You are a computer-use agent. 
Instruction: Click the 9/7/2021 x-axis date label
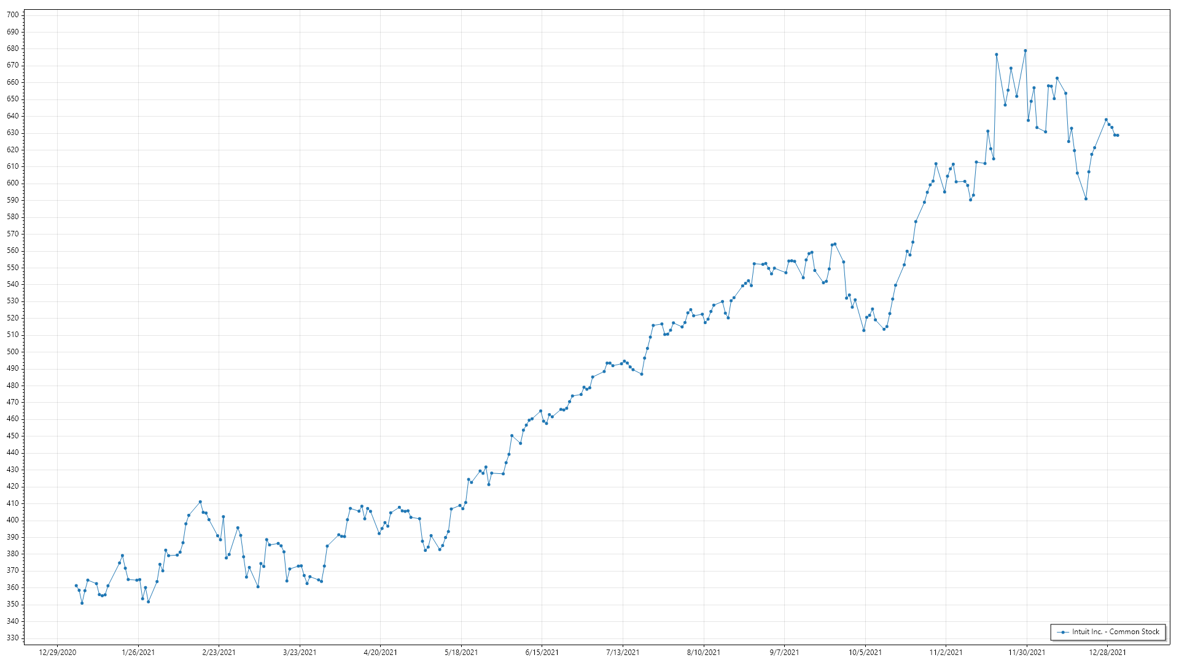tap(784, 653)
